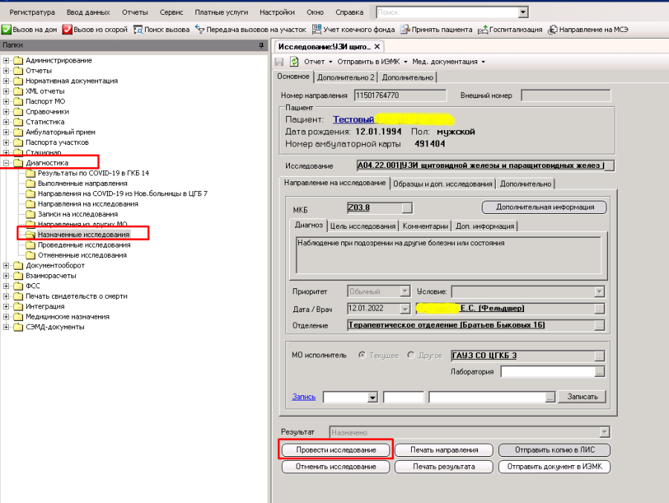669x503 pixels.
Task: Collapse the 'Диагностика' tree node
Action: (x=6, y=163)
